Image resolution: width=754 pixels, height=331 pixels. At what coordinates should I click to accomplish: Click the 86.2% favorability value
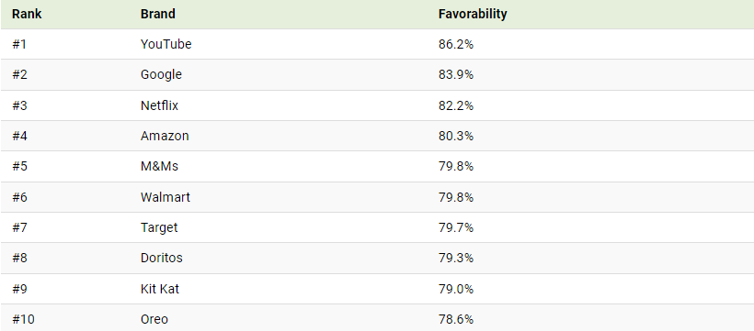coord(456,44)
